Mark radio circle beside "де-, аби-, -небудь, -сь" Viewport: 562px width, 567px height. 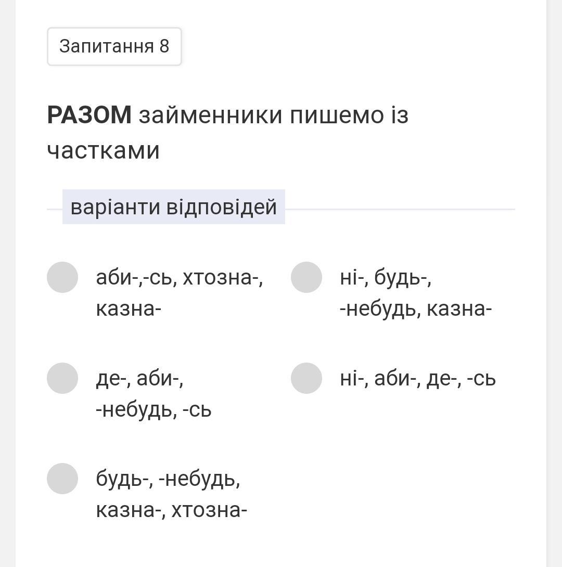62,378
